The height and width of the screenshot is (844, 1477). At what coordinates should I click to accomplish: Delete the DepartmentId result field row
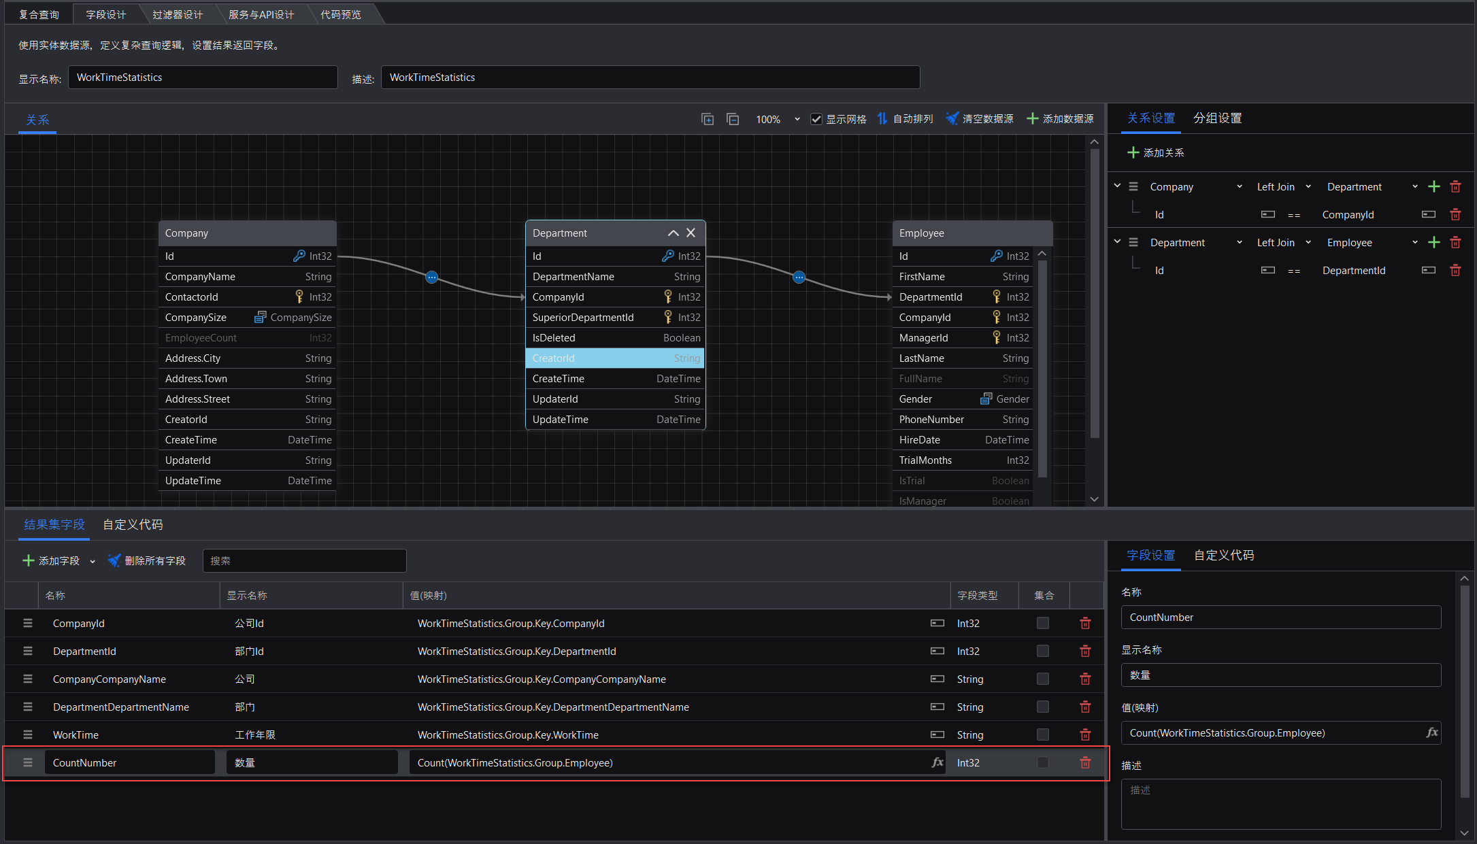pyautogui.click(x=1085, y=651)
